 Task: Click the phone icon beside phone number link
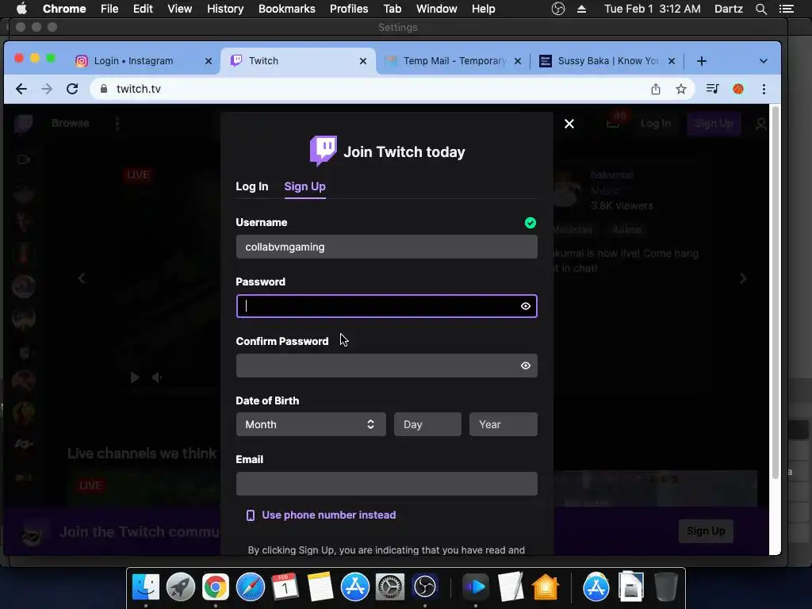tap(251, 515)
